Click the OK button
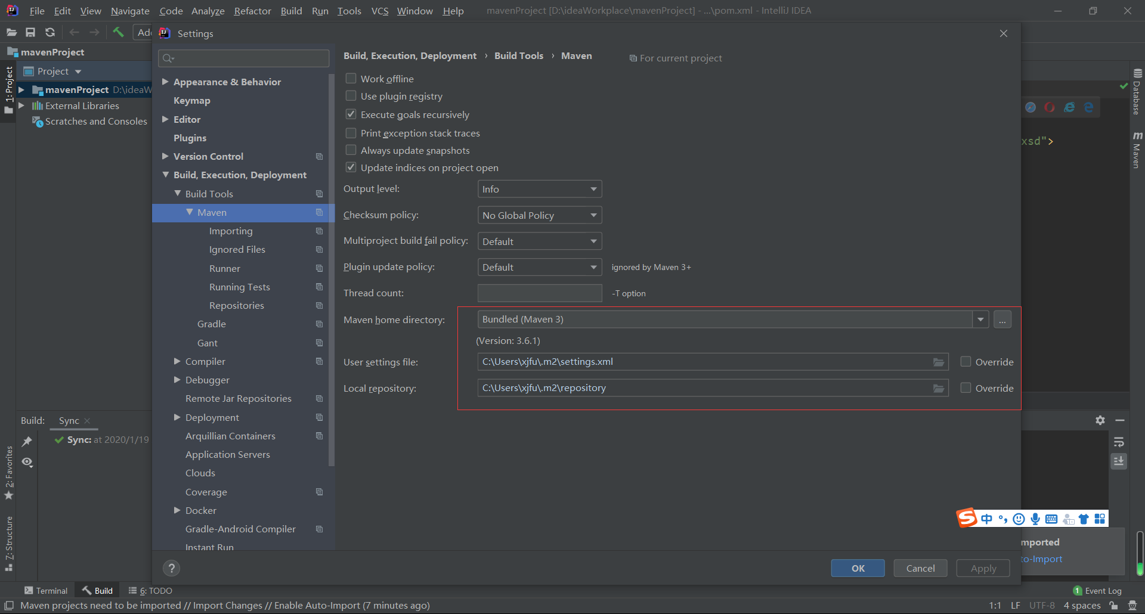Image resolution: width=1145 pixels, height=614 pixels. [x=858, y=568]
